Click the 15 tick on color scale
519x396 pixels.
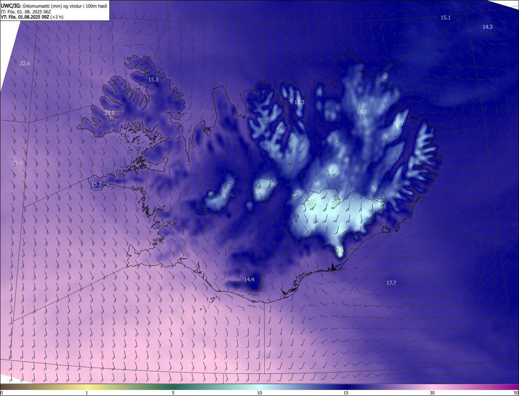pyautogui.click(x=346, y=393)
